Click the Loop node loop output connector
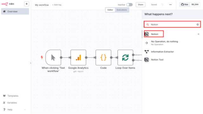 click(133, 60)
